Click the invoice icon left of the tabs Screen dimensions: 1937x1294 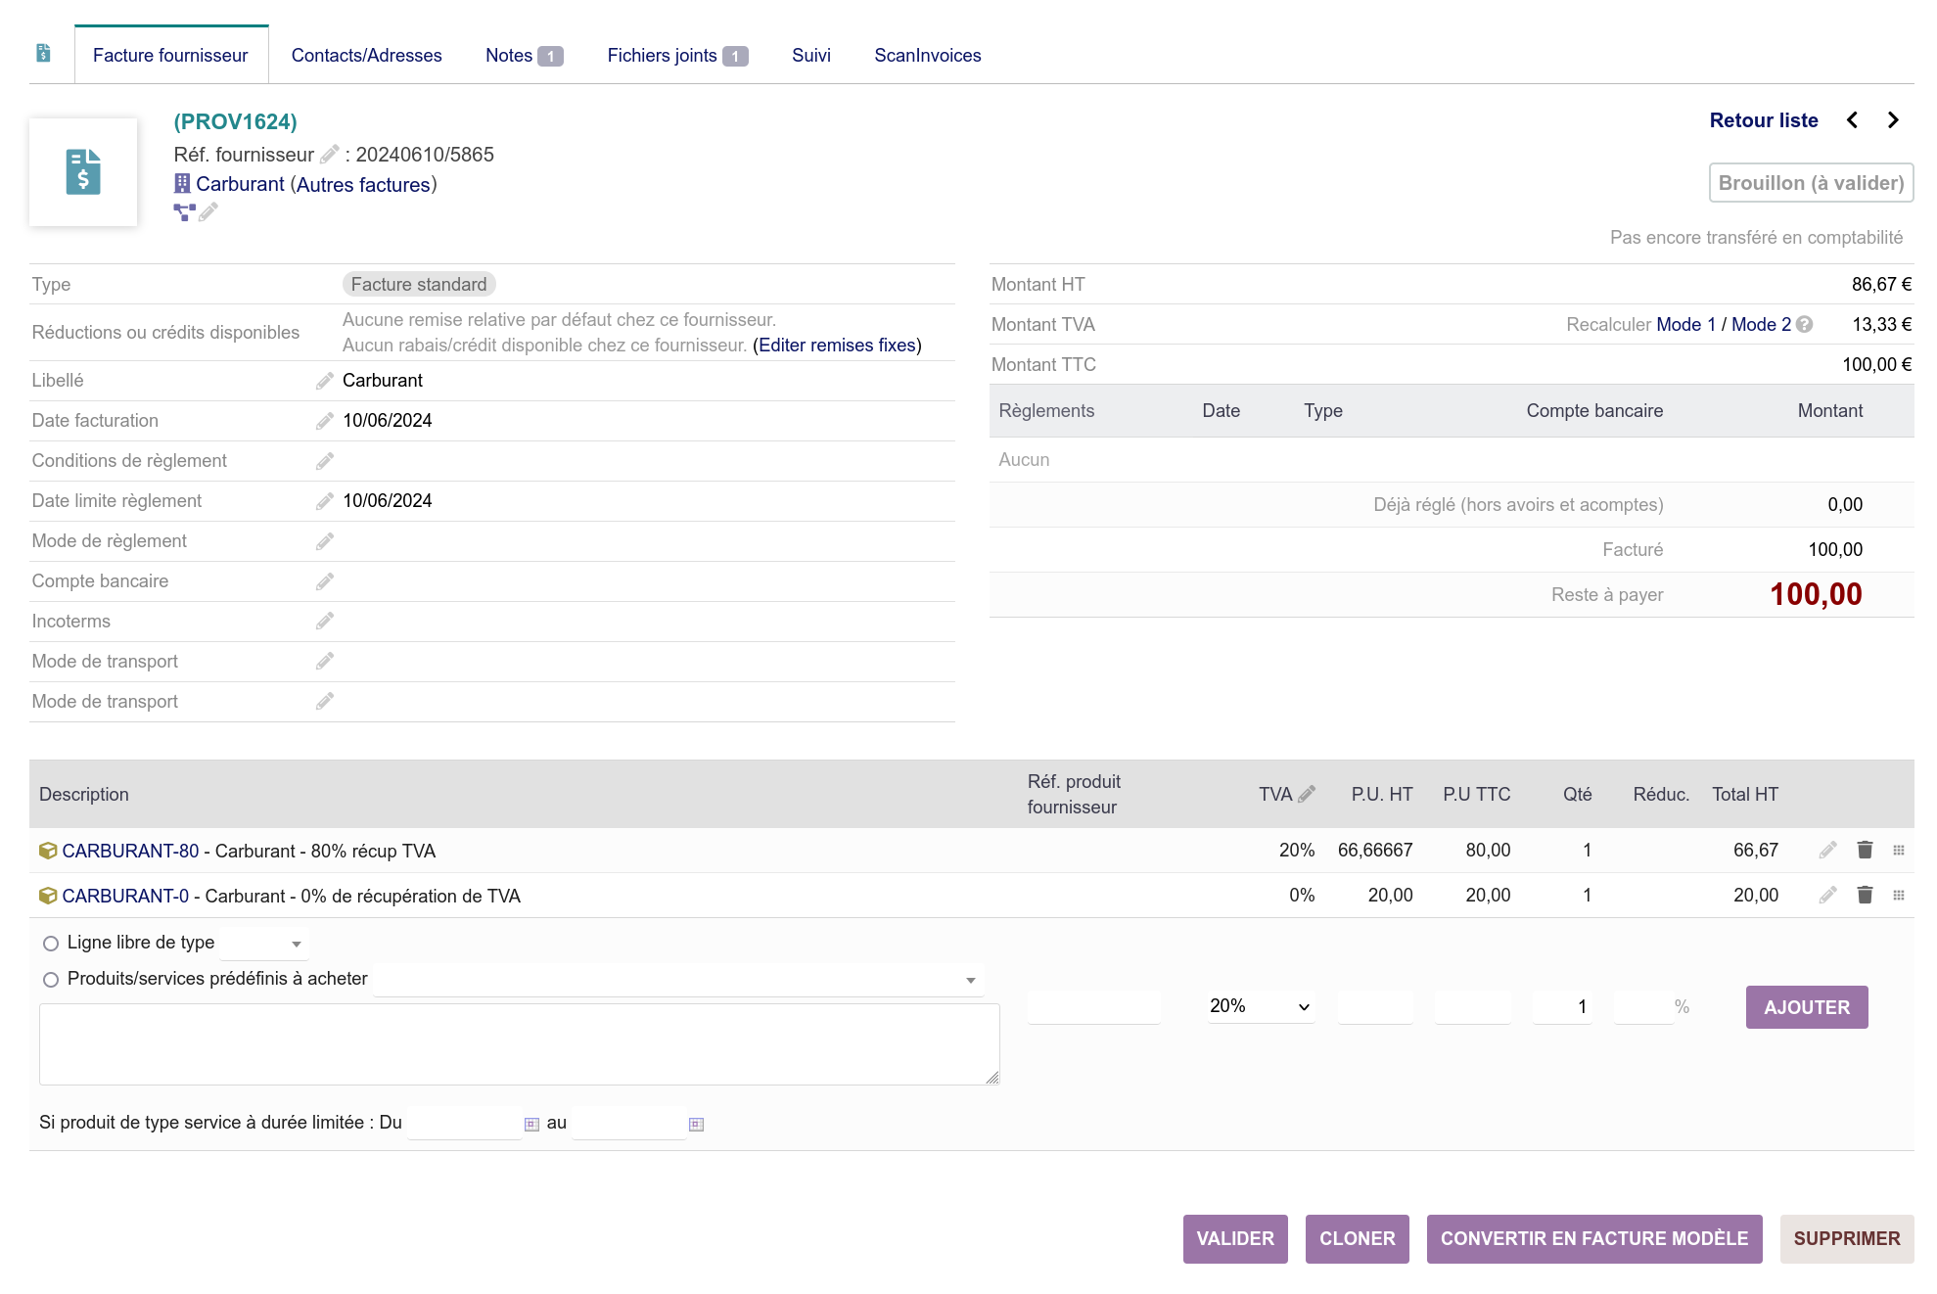(x=43, y=53)
